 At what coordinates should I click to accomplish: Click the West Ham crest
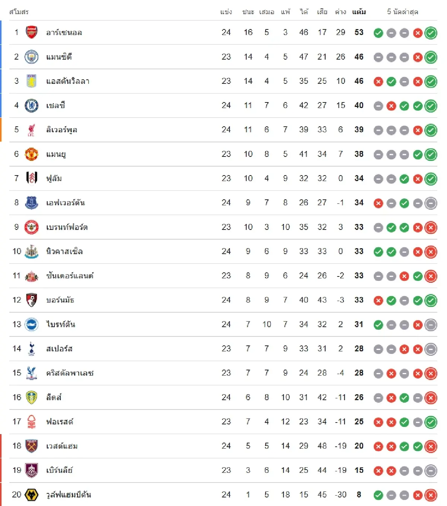tap(31, 446)
